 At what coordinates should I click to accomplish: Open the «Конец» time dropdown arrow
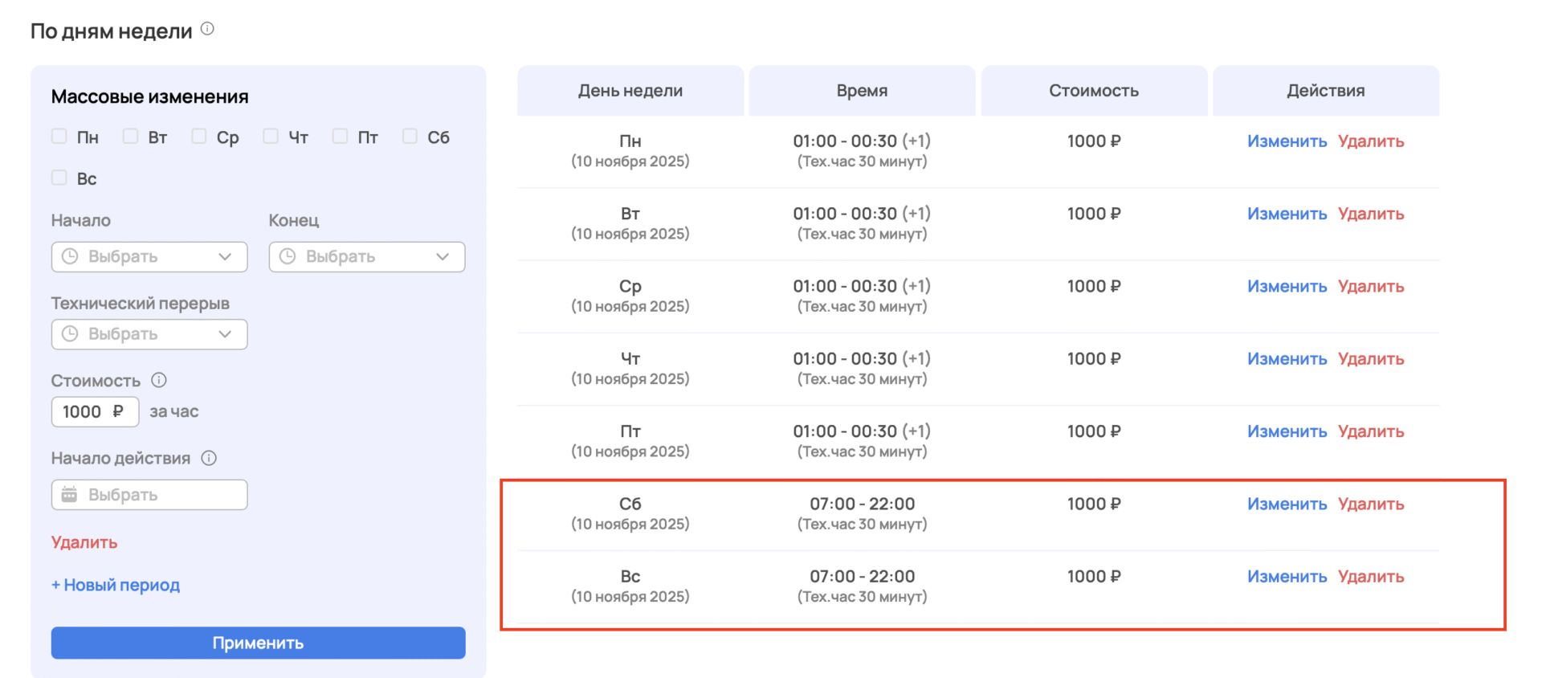coord(443,257)
